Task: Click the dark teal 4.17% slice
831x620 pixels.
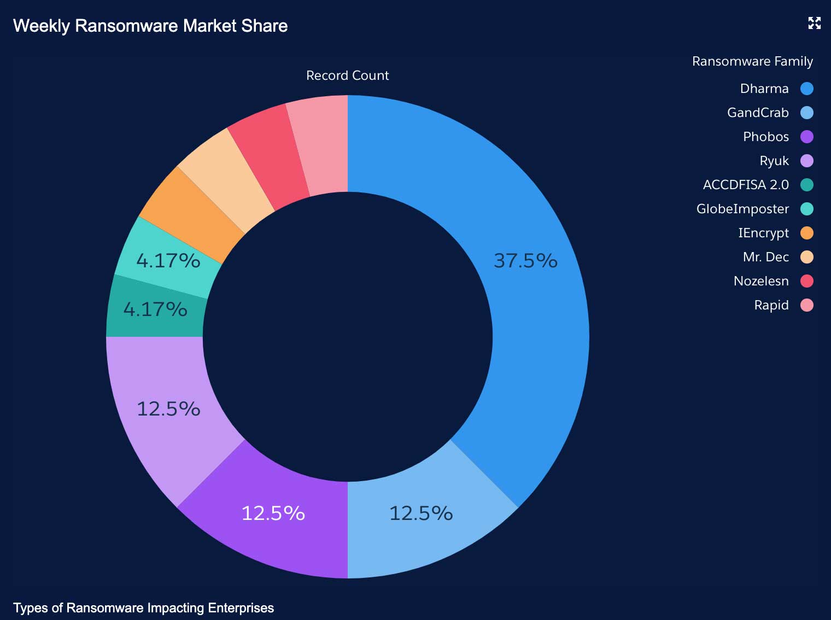Action: (156, 311)
